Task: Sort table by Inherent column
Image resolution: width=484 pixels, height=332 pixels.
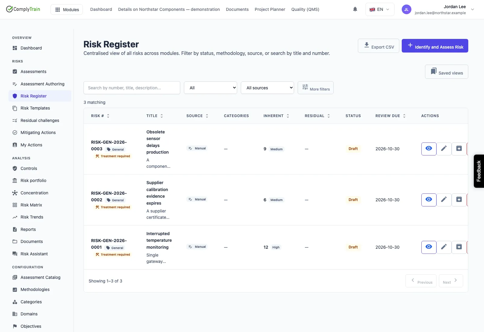Action: click(x=276, y=116)
